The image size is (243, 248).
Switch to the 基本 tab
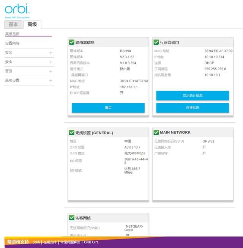coord(13,25)
